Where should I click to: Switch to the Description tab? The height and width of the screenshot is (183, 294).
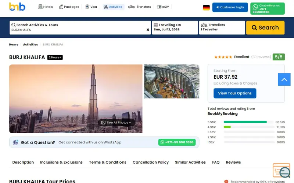pyautogui.click(x=23, y=162)
